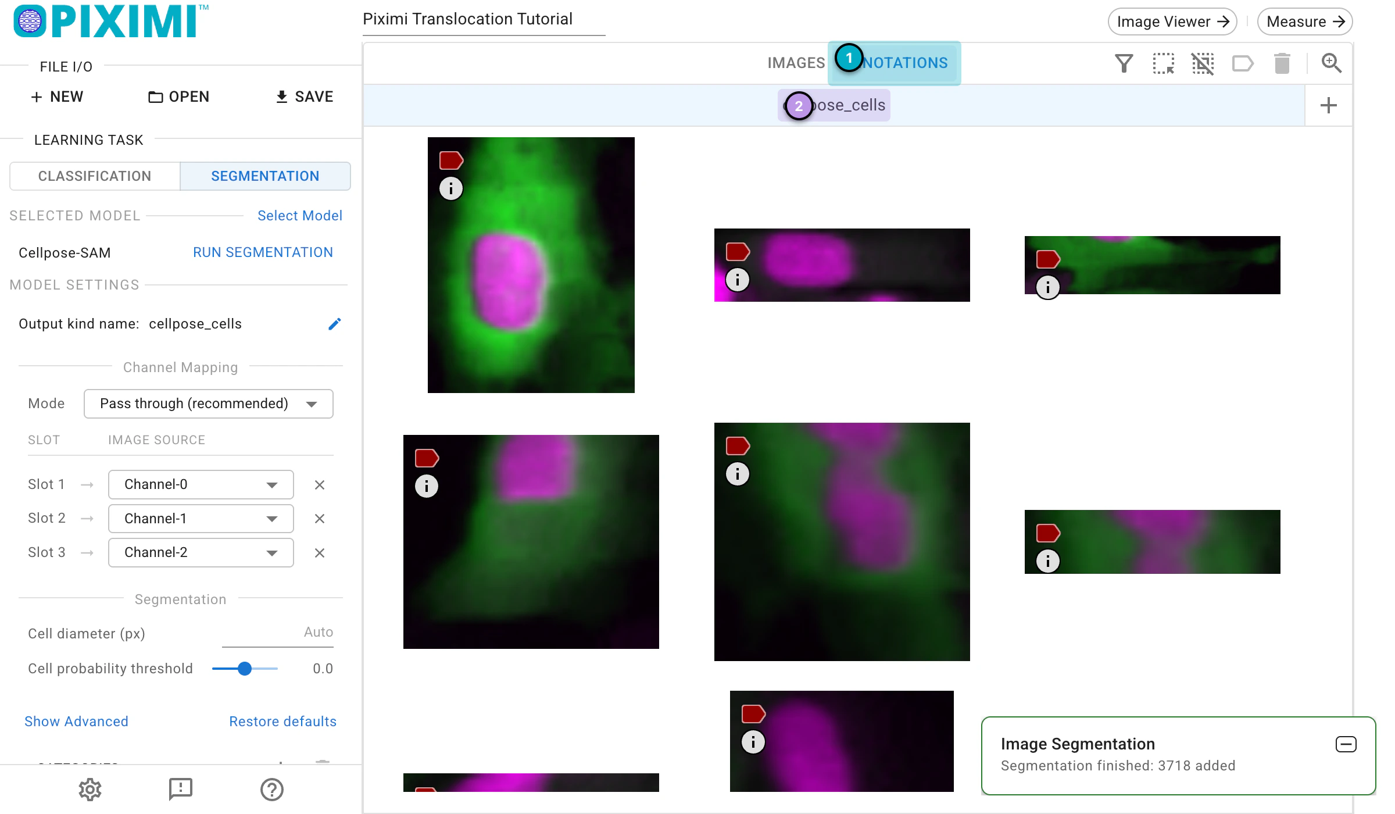This screenshot has height=814, width=1395.
Task: Click the Save button
Action: click(305, 97)
